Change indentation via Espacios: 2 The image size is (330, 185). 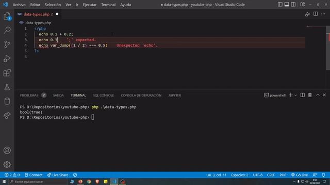pyautogui.click(x=240, y=175)
